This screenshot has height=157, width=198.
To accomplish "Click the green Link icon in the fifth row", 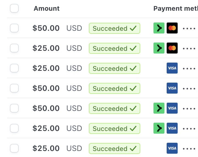I will click(159, 108).
